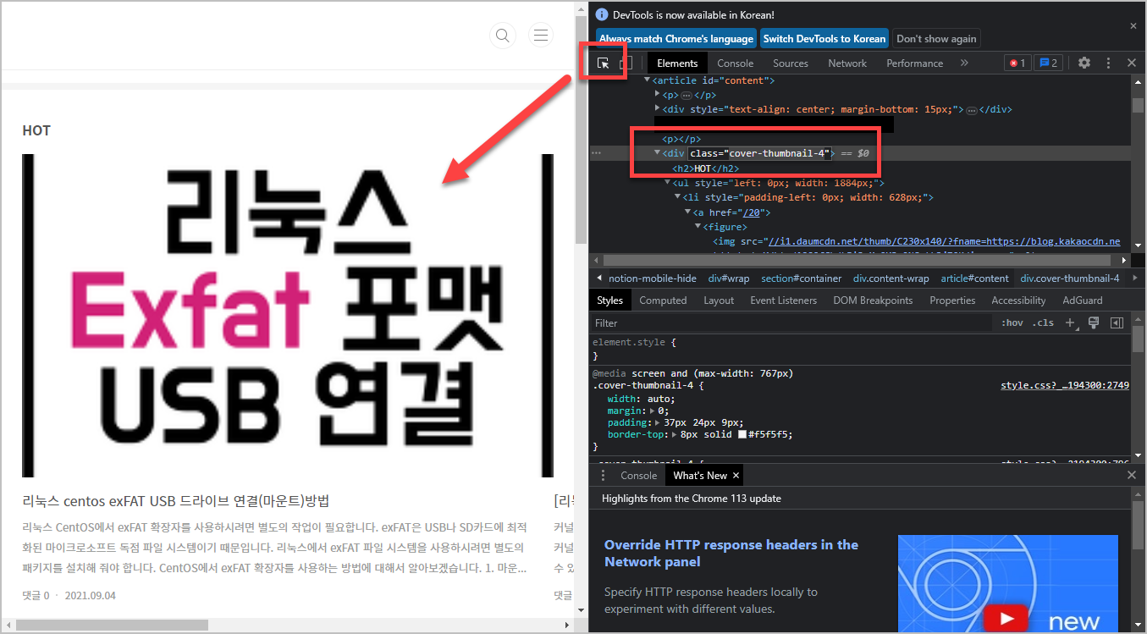The width and height of the screenshot is (1147, 634).
Task: Collapse the figure node
Action: pos(698,227)
